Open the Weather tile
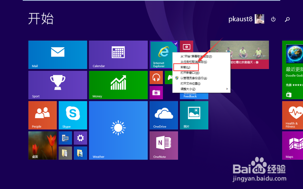Viewport: 303px width, 189px height. tap(118, 130)
